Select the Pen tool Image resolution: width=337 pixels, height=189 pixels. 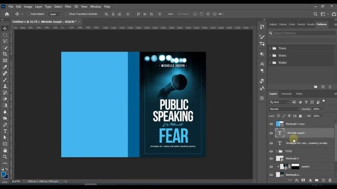point(5,125)
